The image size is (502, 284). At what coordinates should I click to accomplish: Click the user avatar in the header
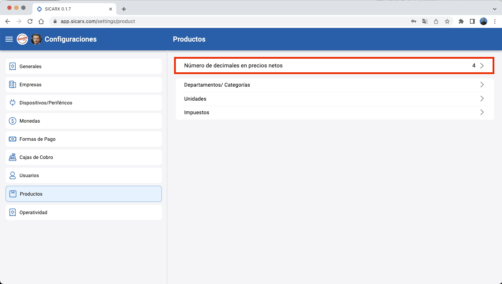(x=36, y=39)
